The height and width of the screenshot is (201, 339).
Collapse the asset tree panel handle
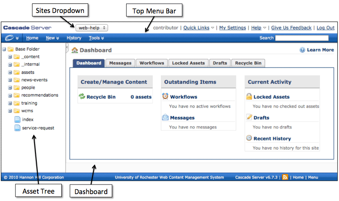67,47
